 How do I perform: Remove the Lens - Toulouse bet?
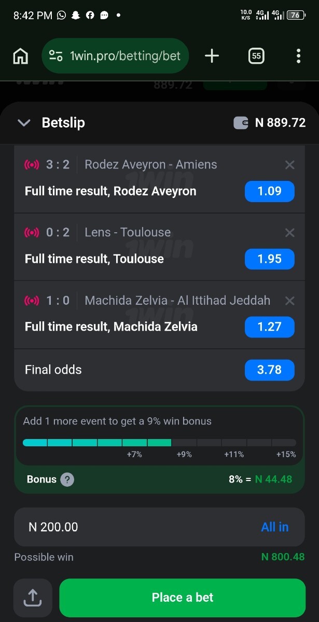click(x=289, y=233)
